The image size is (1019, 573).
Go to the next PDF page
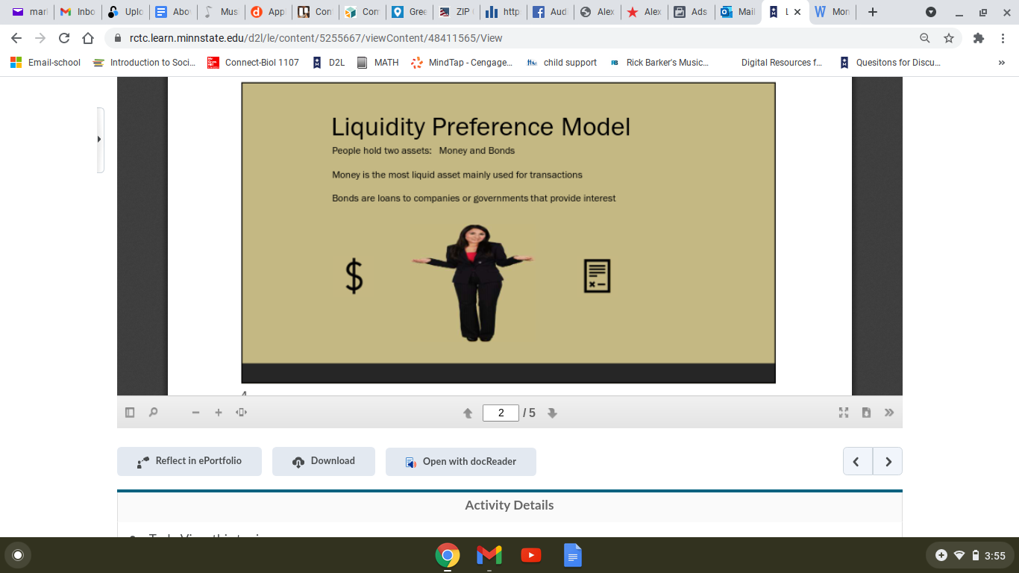552,412
